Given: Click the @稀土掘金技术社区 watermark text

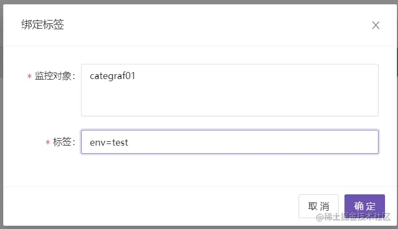Looking at the screenshot, I should click(353, 217).
